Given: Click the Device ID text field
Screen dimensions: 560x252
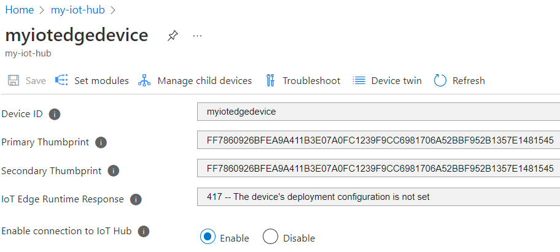Looking at the screenshot, I should click(x=378, y=112).
